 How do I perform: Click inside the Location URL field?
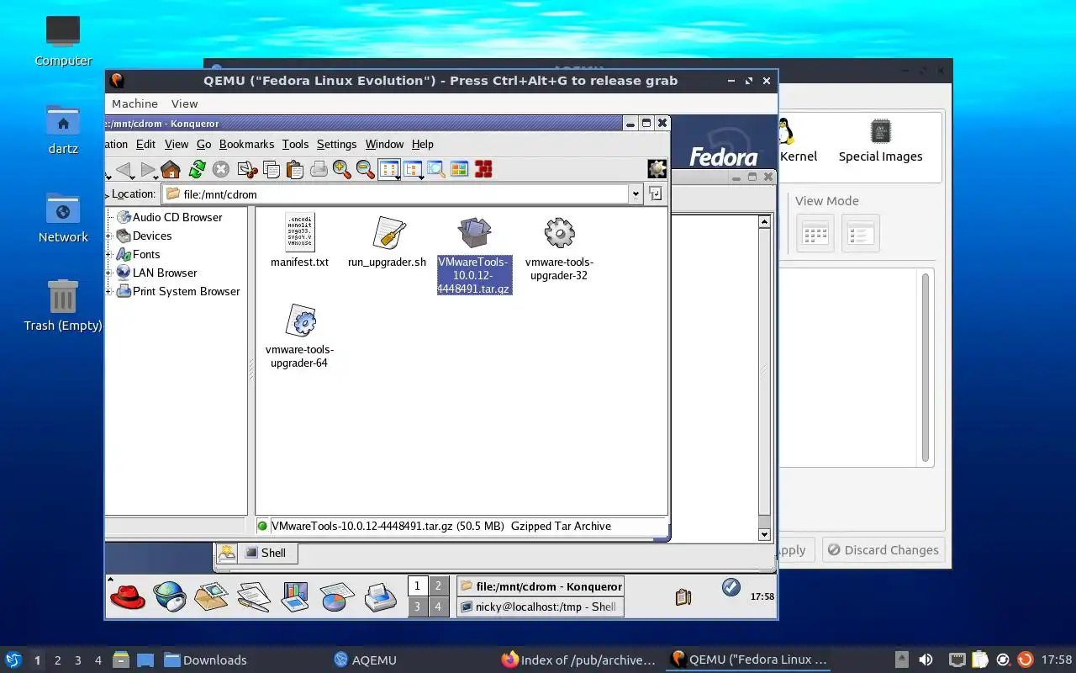click(x=395, y=194)
